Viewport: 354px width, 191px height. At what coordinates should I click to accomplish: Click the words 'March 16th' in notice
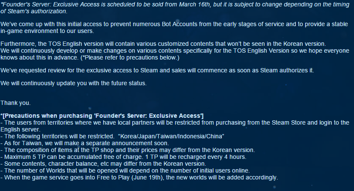tap(194, 5)
